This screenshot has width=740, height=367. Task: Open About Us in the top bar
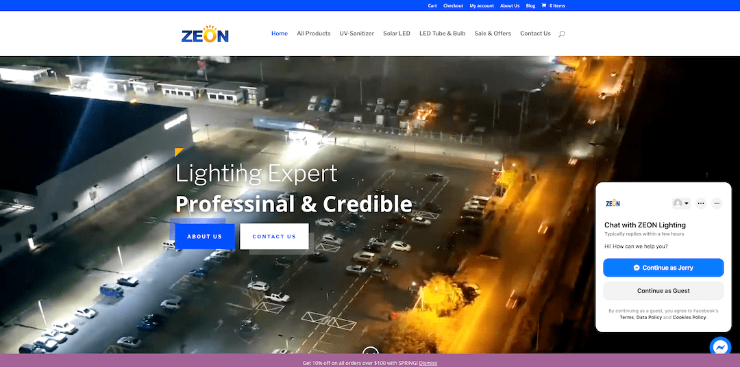[510, 5]
